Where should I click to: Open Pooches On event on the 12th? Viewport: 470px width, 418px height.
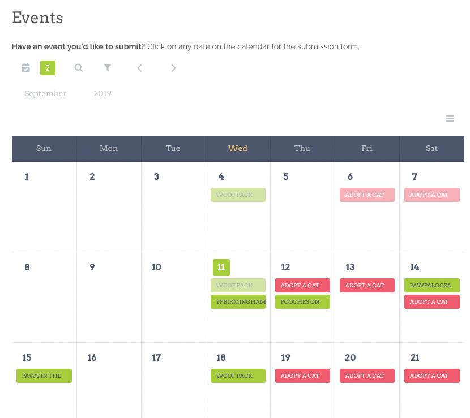pyautogui.click(x=302, y=302)
